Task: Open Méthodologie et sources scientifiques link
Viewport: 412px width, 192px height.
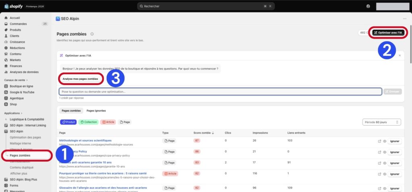Action: point(85,140)
